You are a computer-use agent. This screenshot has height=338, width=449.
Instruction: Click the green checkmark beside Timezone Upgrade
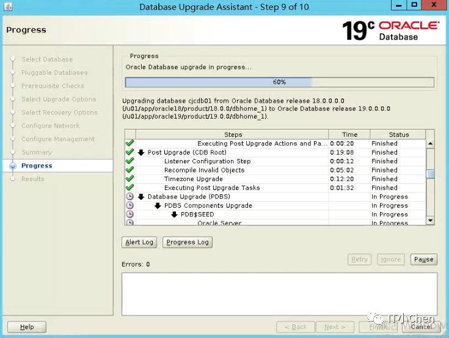click(x=130, y=178)
